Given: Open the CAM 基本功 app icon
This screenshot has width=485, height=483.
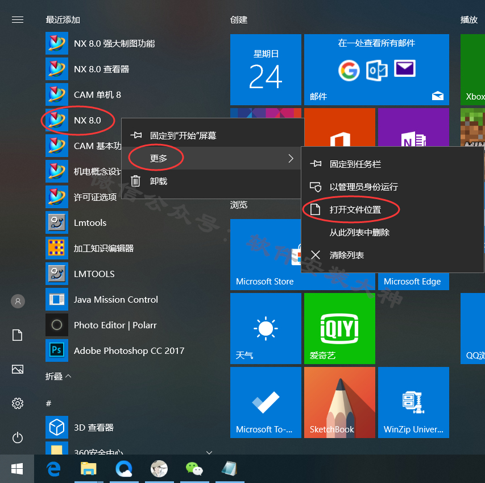Looking at the screenshot, I should [x=57, y=146].
